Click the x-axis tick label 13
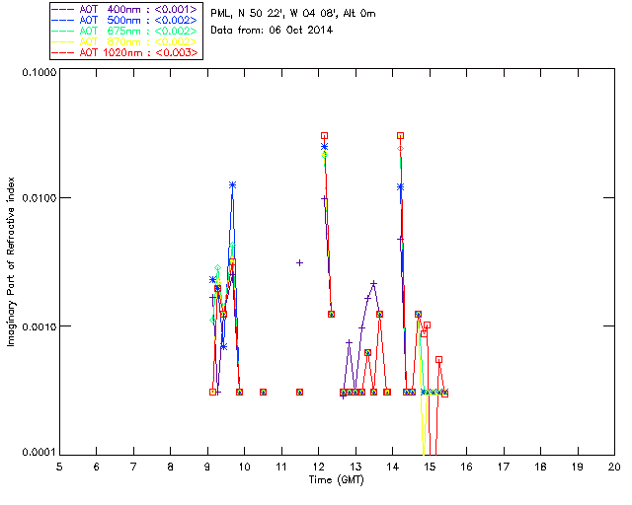The height and width of the screenshot is (505, 632). (x=355, y=467)
